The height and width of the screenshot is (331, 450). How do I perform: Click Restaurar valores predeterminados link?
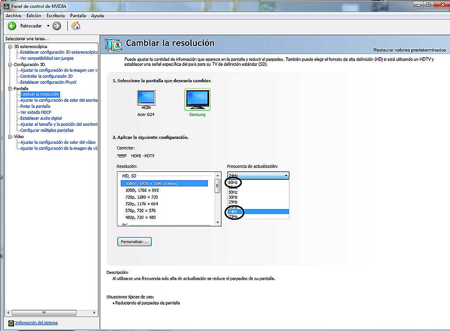point(410,50)
